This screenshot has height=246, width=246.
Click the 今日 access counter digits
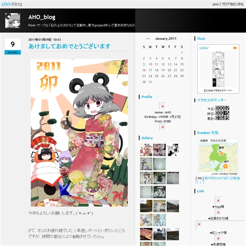222,108
